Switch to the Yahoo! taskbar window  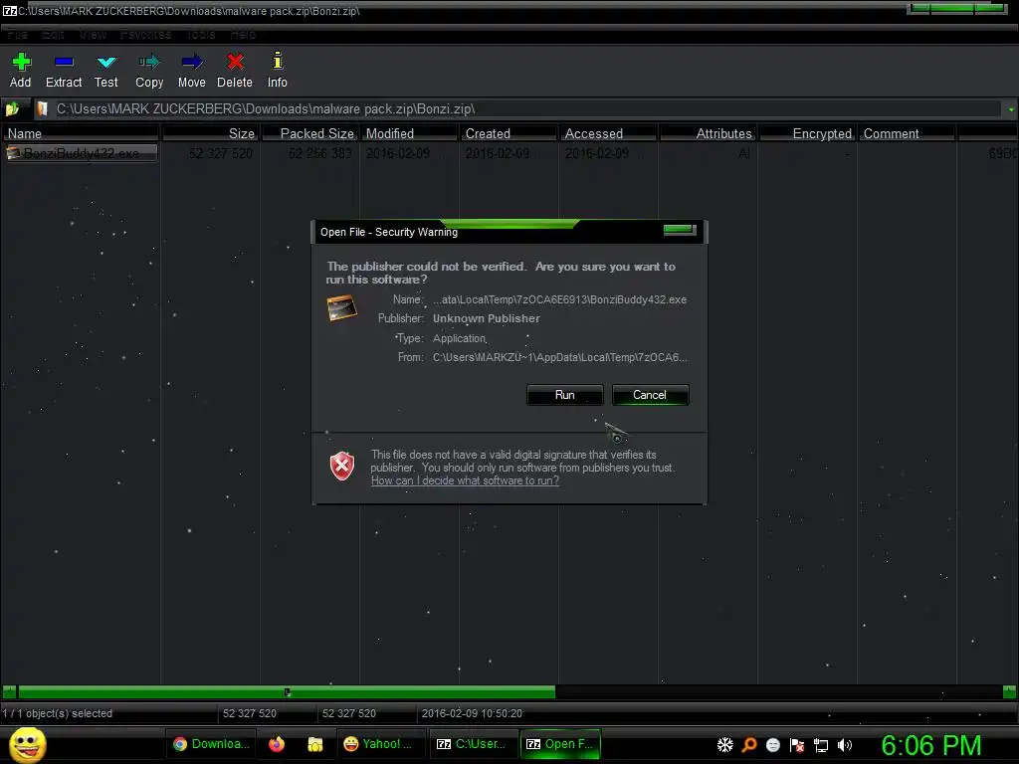380,744
